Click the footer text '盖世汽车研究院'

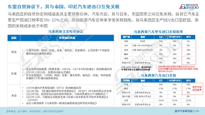tap(184, 111)
